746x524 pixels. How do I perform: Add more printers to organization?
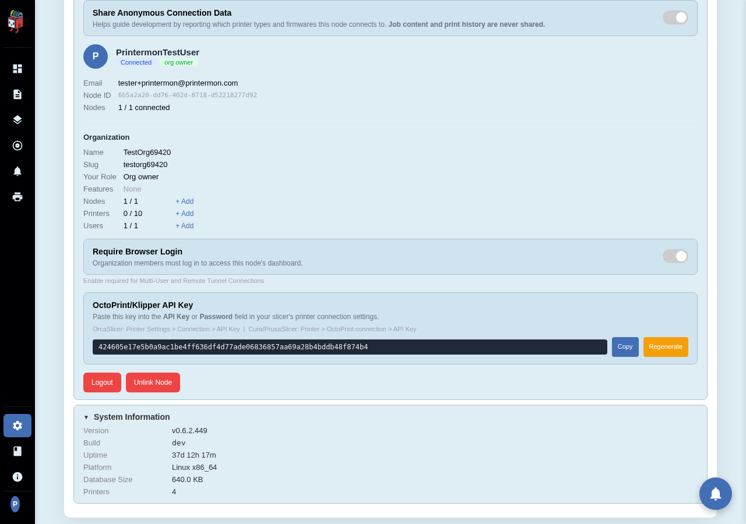pyautogui.click(x=185, y=214)
